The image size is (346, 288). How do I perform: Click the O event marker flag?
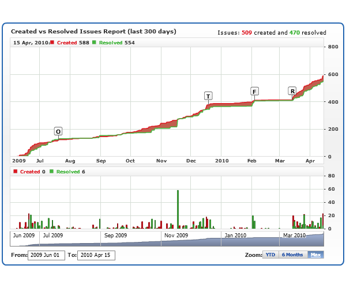click(58, 131)
